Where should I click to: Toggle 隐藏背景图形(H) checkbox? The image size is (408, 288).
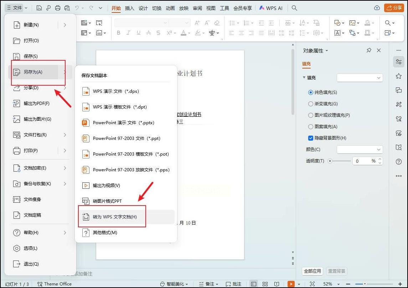point(310,138)
